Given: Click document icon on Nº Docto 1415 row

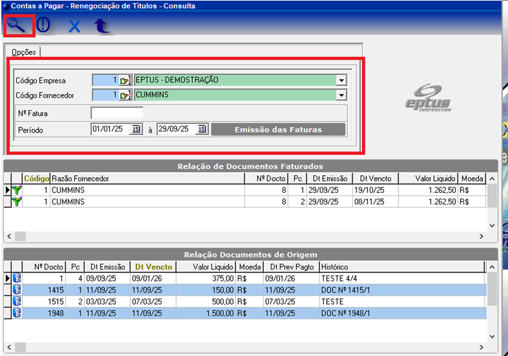Looking at the screenshot, I should pyautogui.click(x=17, y=290).
